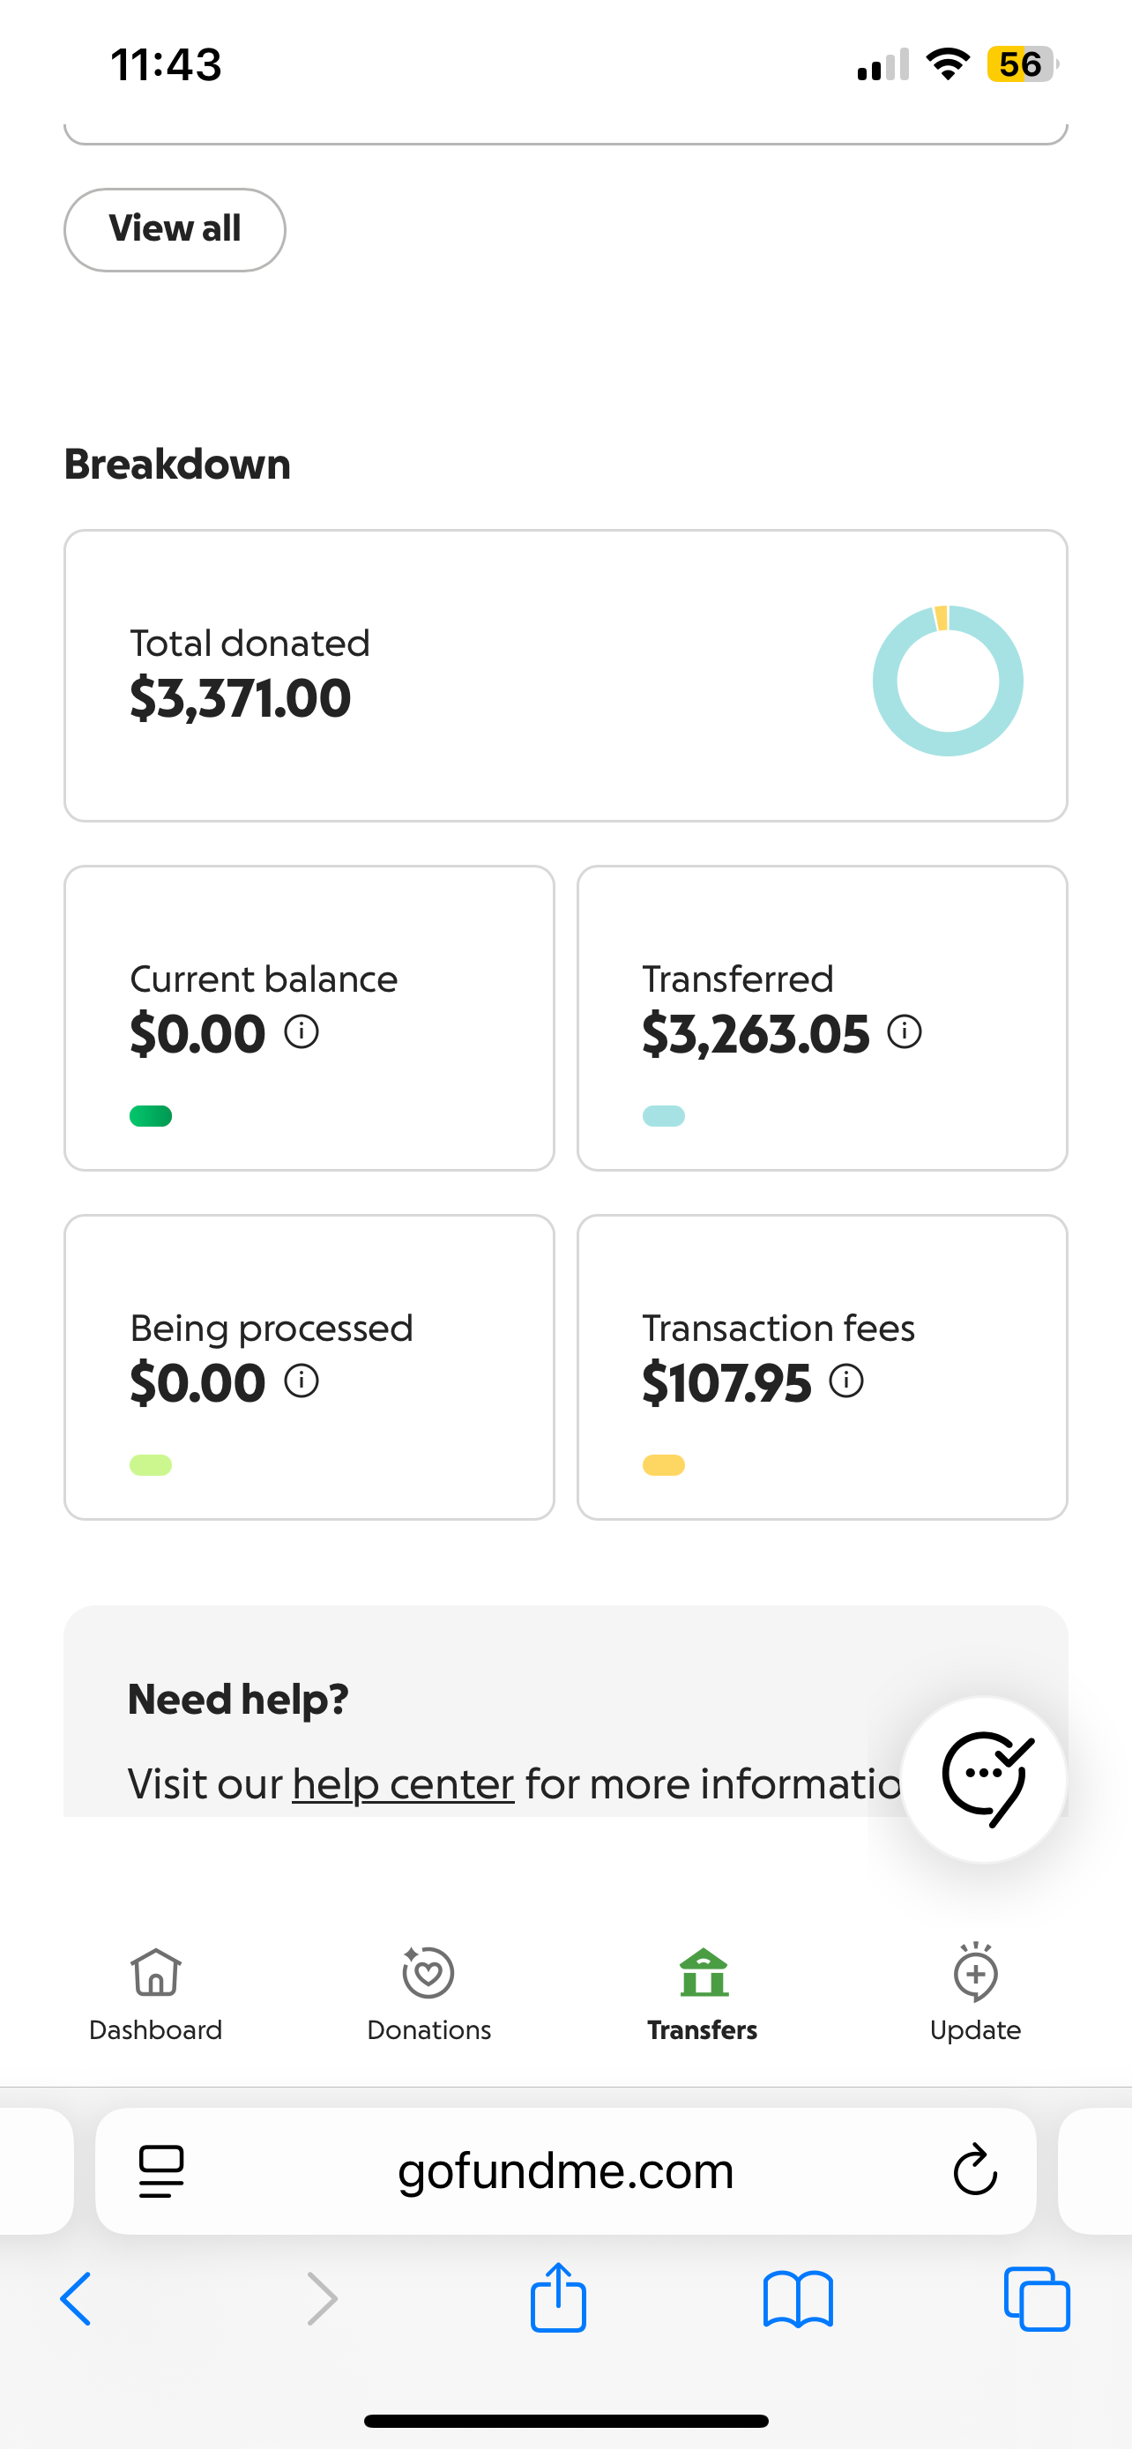Open Safari share sheet

[558, 2298]
